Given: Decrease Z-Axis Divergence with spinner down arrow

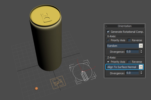Looking at the screenshot, I should (141, 74).
